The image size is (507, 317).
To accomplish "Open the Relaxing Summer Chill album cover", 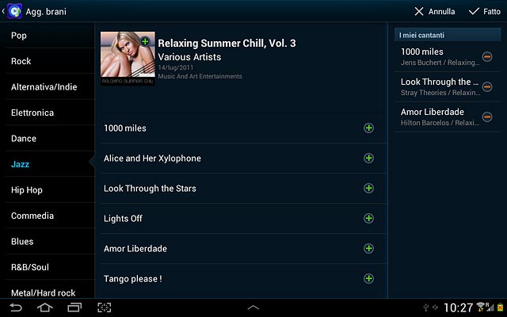I will 128,59.
